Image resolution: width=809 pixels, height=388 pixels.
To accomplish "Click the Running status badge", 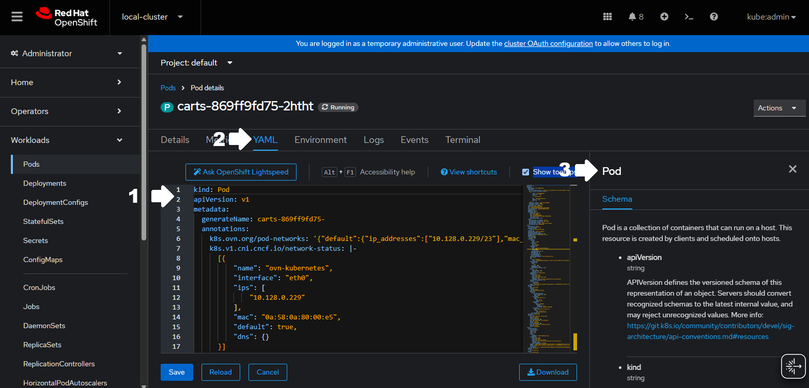I will 338,107.
